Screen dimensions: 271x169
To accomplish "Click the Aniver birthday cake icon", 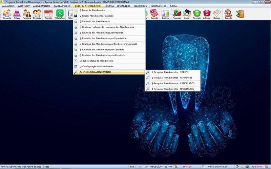I will click(17, 14).
